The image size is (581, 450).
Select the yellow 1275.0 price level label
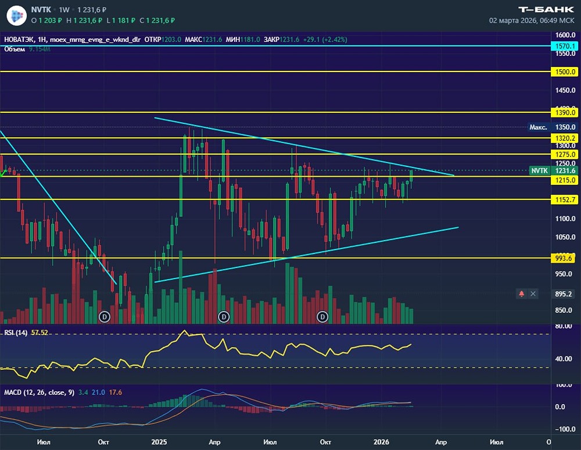click(x=565, y=154)
